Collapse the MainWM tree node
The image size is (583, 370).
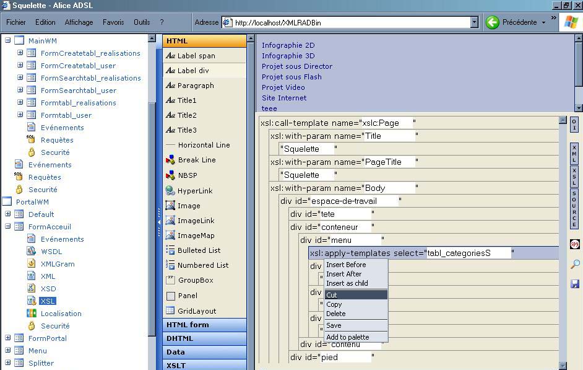pyautogui.click(x=8, y=41)
